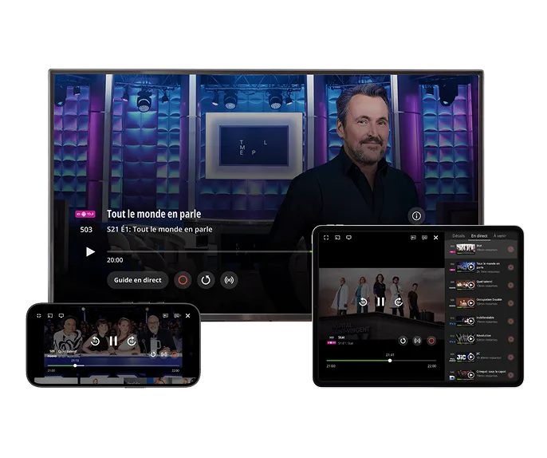Record 'Indéfendable' from tablet list row
Image resolution: width=547 pixels, height=458 pixels.
510,321
